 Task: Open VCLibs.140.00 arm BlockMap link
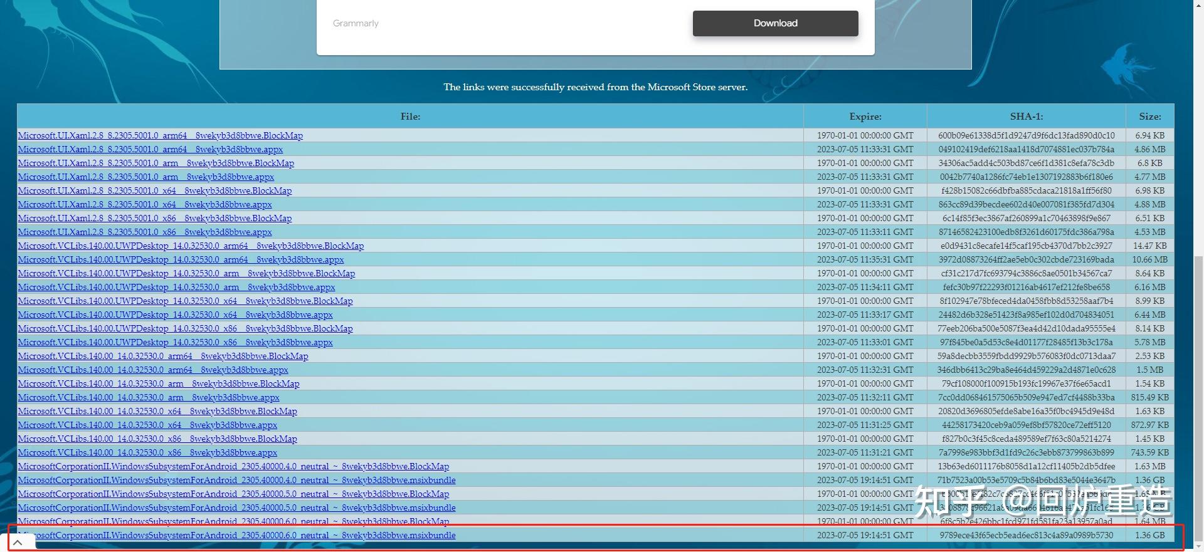click(x=159, y=383)
